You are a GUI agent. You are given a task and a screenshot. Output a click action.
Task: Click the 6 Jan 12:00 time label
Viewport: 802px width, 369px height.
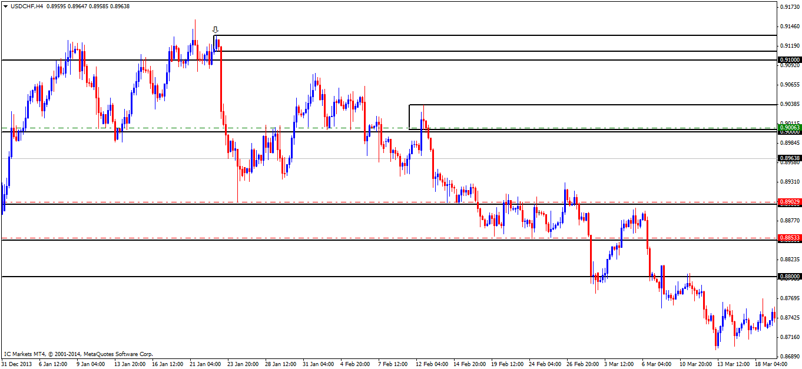54,364
